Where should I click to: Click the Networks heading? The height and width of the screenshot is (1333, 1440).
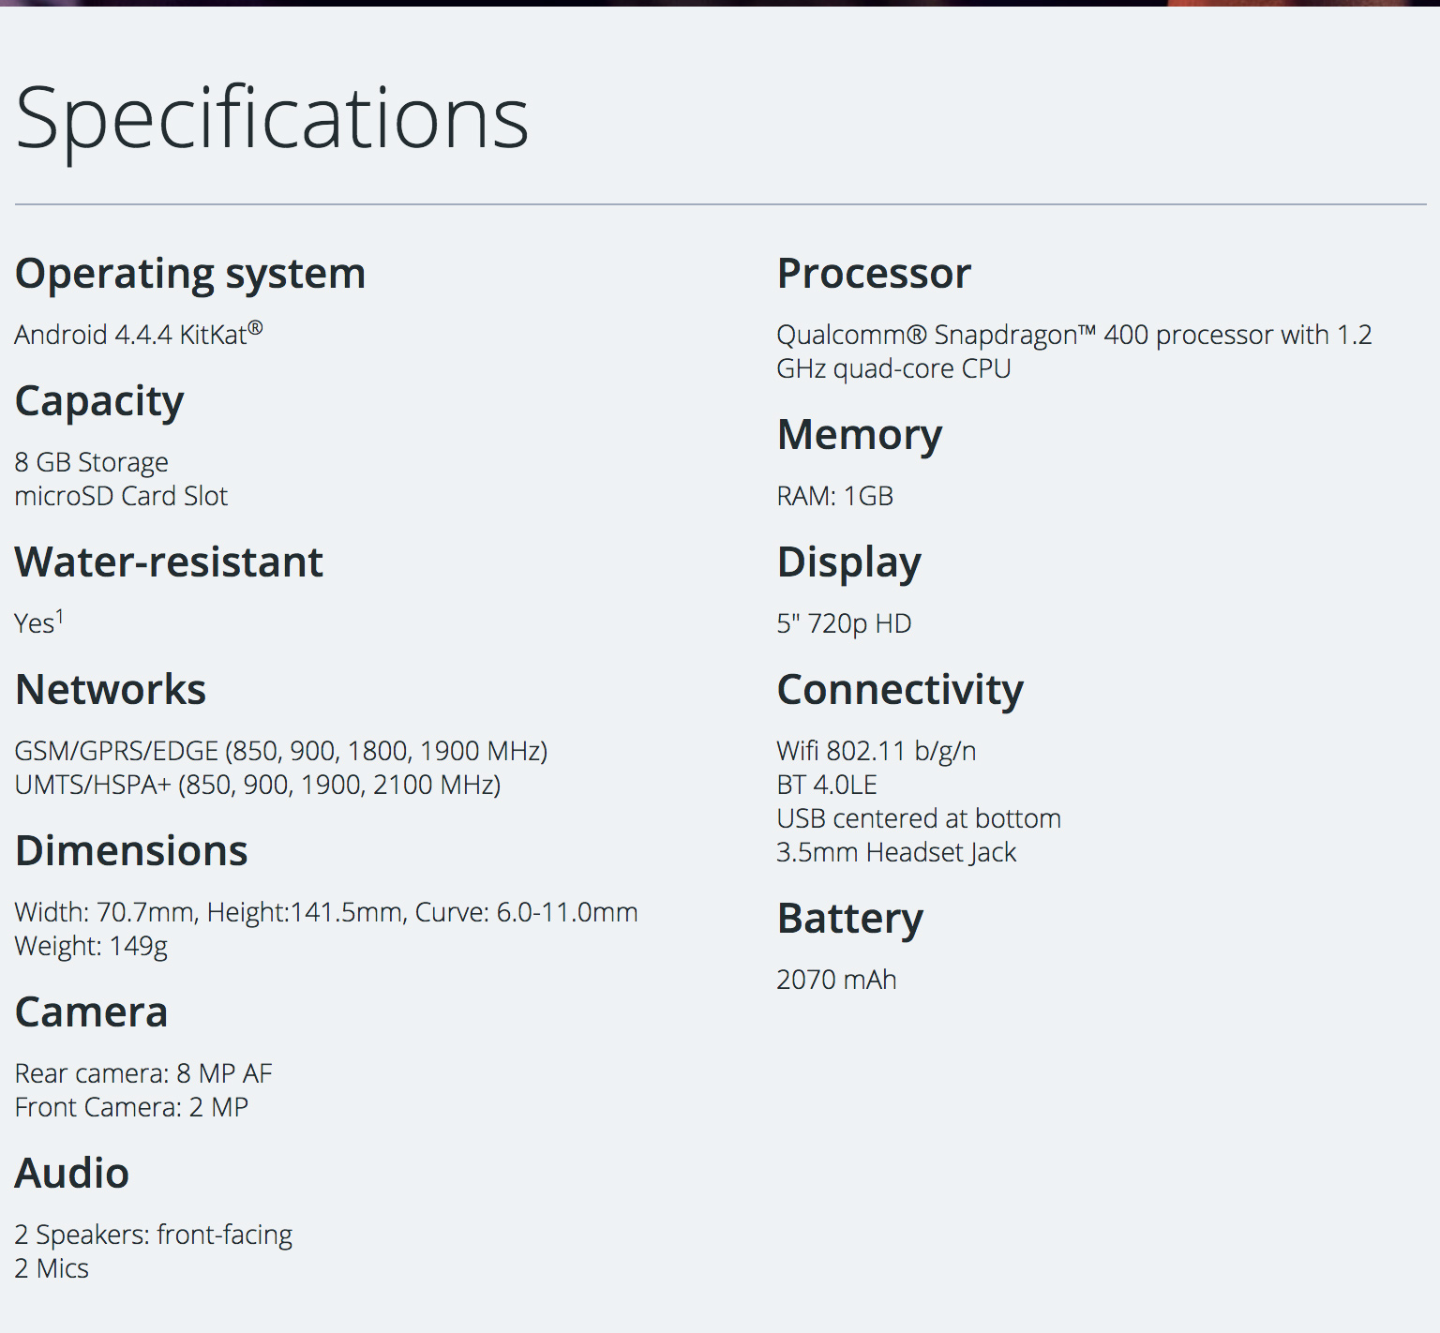[x=111, y=690]
